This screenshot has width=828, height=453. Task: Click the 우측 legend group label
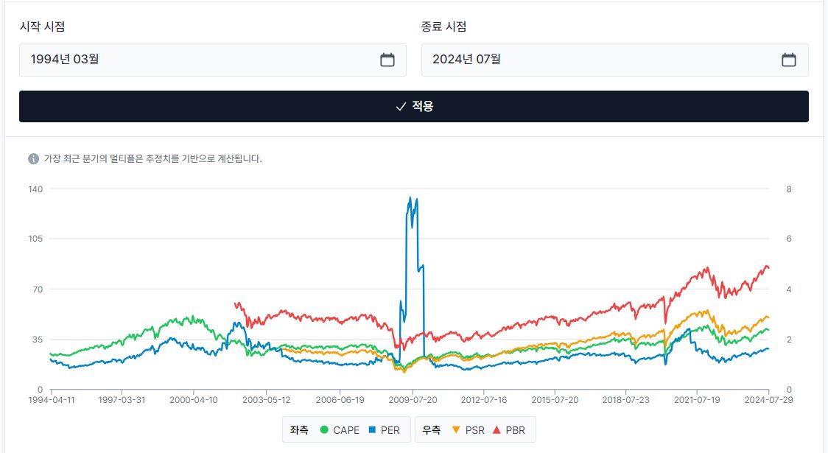coord(431,430)
